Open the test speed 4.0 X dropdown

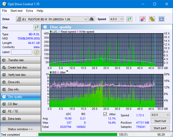pyautogui.click(x=160, y=115)
